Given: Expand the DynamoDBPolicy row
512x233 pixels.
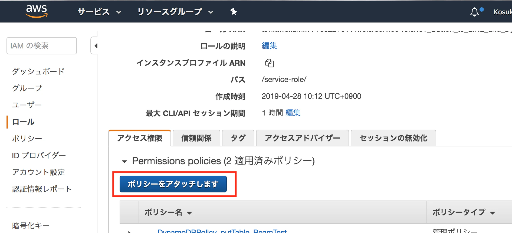Looking at the screenshot, I should 130,232.
